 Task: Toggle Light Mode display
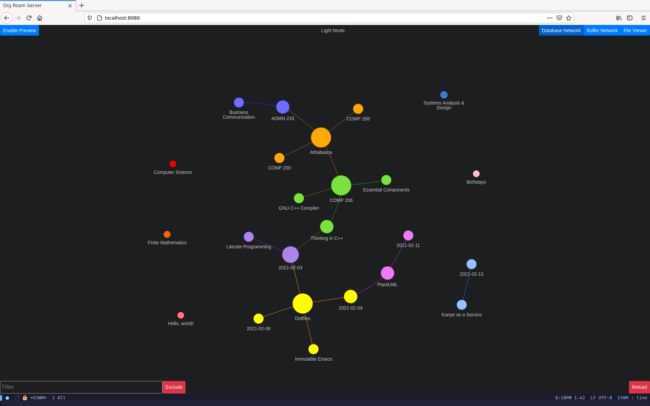point(332,30)
